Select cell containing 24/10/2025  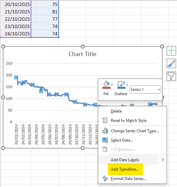(16, 34)
